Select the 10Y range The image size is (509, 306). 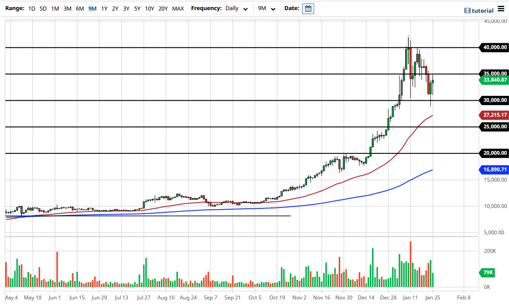(149, 8)
